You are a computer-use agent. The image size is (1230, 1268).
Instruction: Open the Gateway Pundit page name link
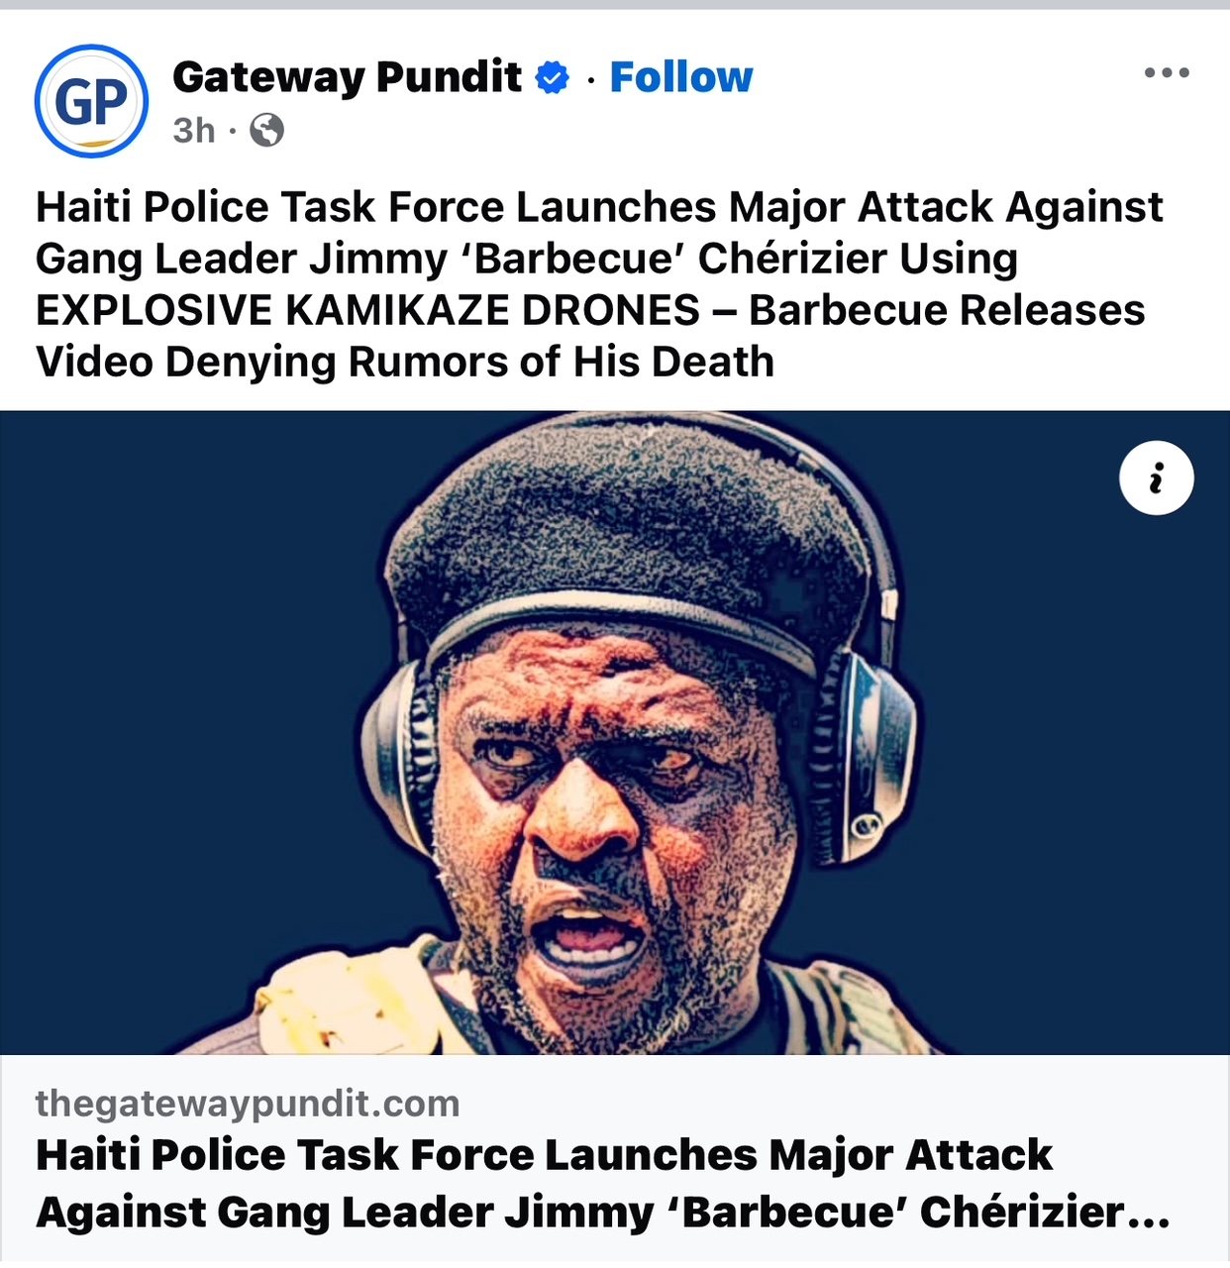coord(347,77)
